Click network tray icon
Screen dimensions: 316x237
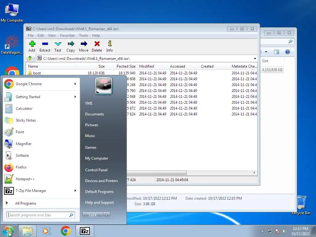point(270,231)
